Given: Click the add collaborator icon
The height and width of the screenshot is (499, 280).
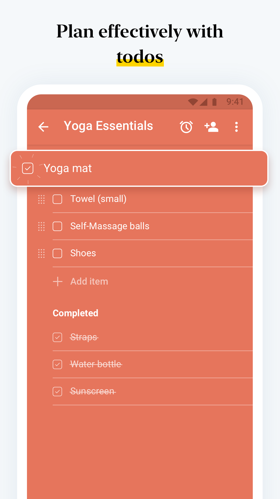Looking at the screenshot, I should [211, 127].
